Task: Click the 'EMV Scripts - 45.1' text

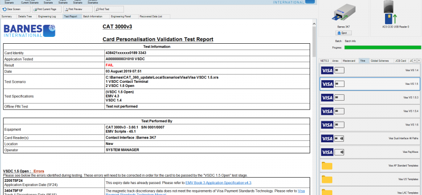Action: (x=121, y=132)
